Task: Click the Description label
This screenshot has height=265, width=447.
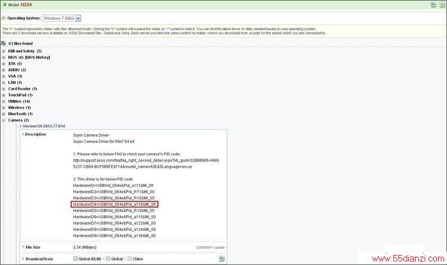Action: point(35,134)
